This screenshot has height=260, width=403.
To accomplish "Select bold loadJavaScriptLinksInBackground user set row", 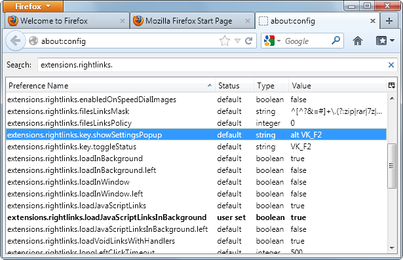I will pos(197,217).
